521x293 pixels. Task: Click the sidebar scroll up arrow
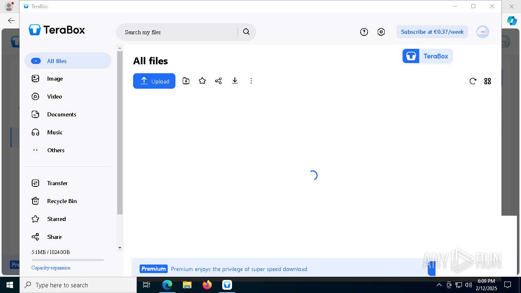(x=120, y=48)
